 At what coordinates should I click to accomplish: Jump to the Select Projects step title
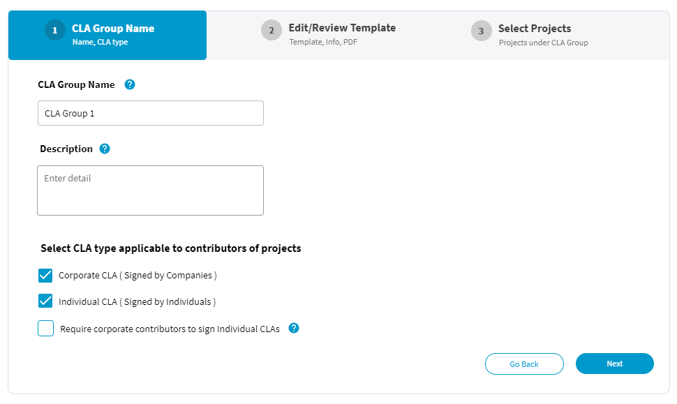click(x=535, y=29)
